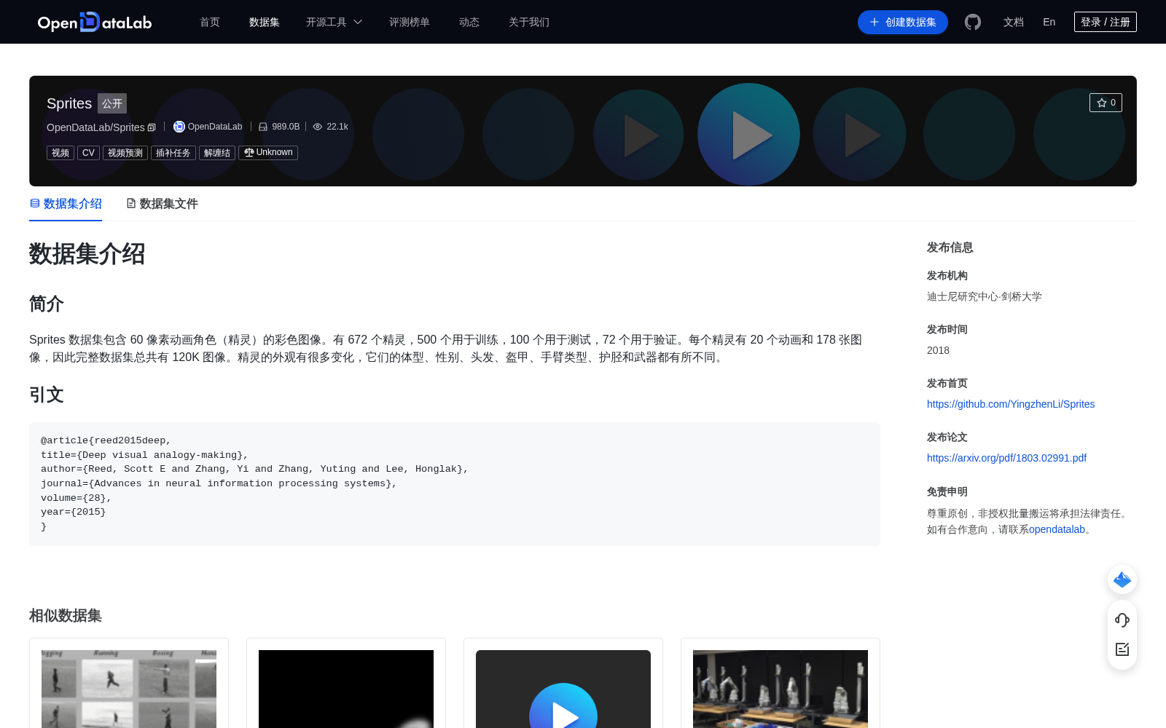Open the GitHub YingzhenLi/Sprites homepage link
Viewport: 1166px width, 728px height.
[1011, 404]
